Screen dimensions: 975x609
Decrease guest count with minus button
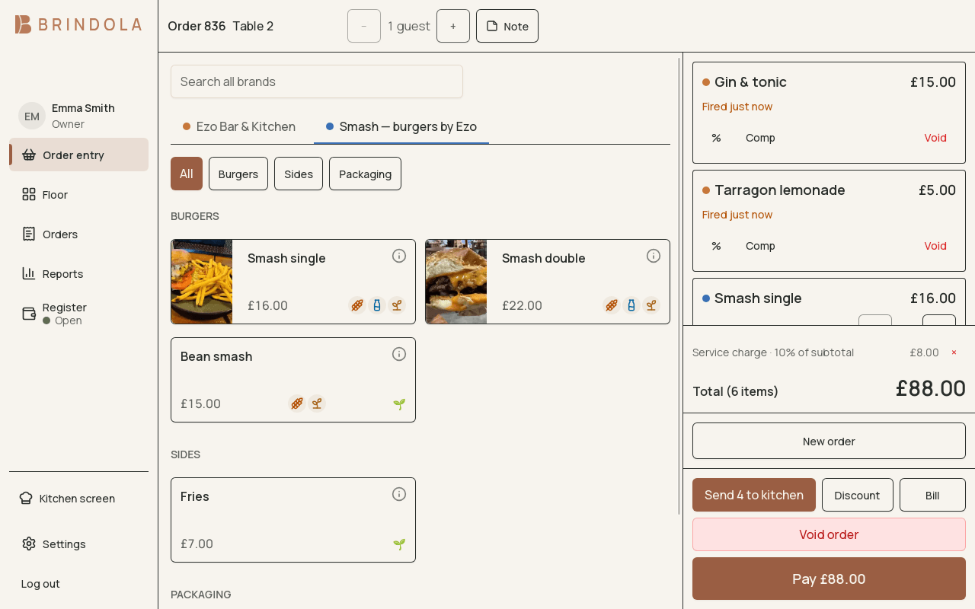point(364,26)
